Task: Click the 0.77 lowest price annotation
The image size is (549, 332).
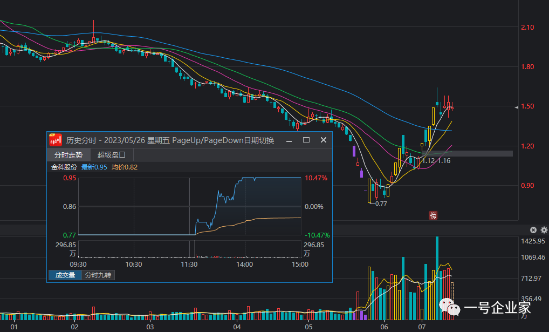Action: (381, 204)
